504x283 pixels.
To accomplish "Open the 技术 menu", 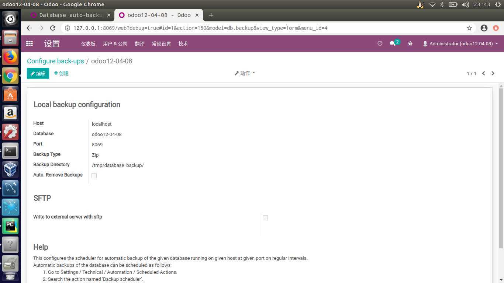I will [183, 43].
